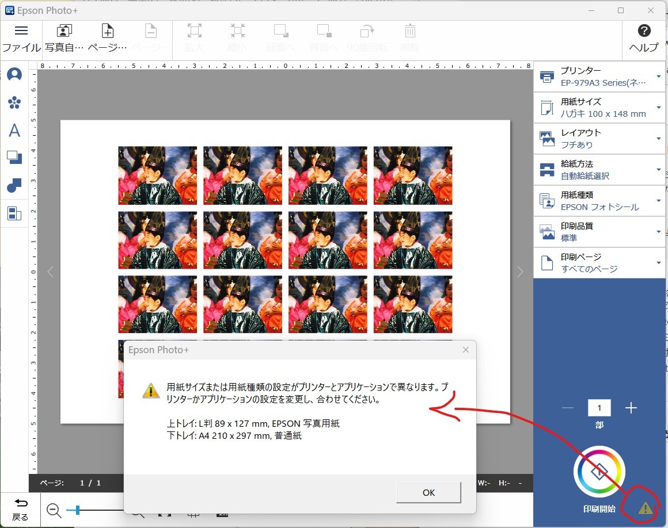The image size is (668, 528).
Task: Select the first photo in the top row
Action: (158, 175)
